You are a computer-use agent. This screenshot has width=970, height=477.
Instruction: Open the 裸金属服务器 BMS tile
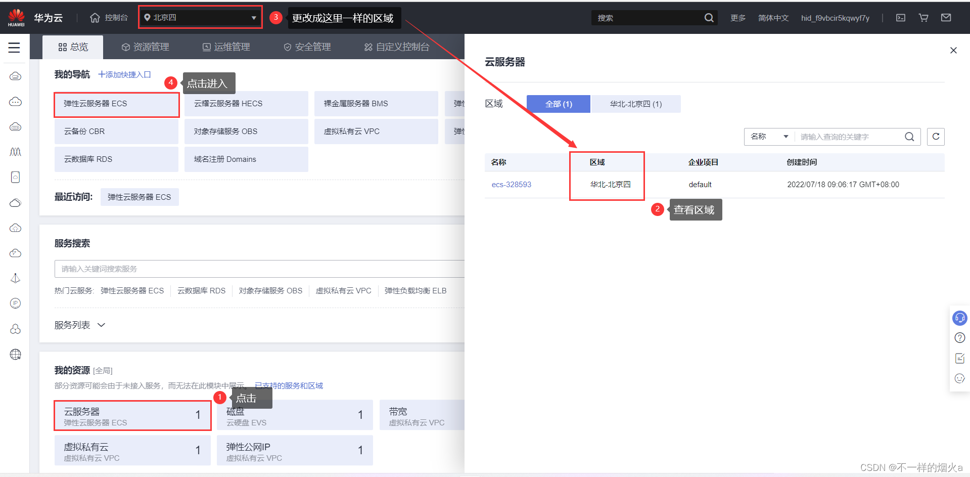click(x=376, y=104)
